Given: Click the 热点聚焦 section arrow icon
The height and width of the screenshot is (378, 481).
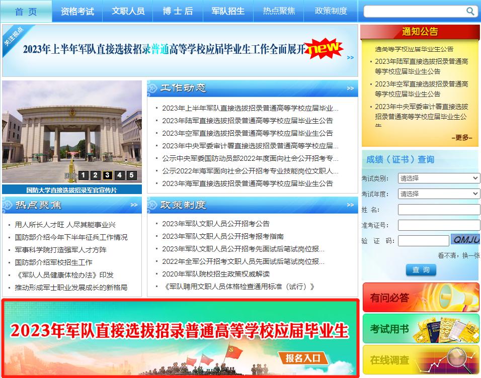Looking at the screenshot, I should [x=134, y=205].
